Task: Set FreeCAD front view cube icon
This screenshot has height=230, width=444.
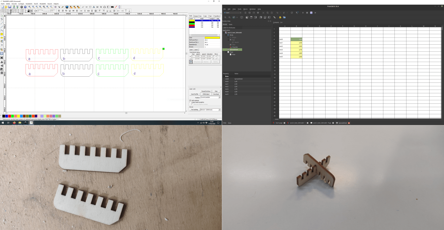Action: (247, 18)
